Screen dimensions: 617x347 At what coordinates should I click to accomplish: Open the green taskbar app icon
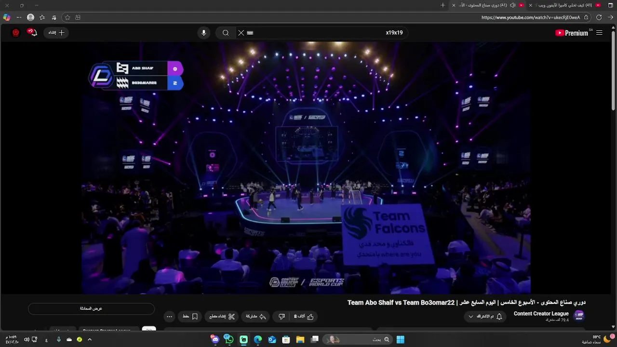pos(244,340)
